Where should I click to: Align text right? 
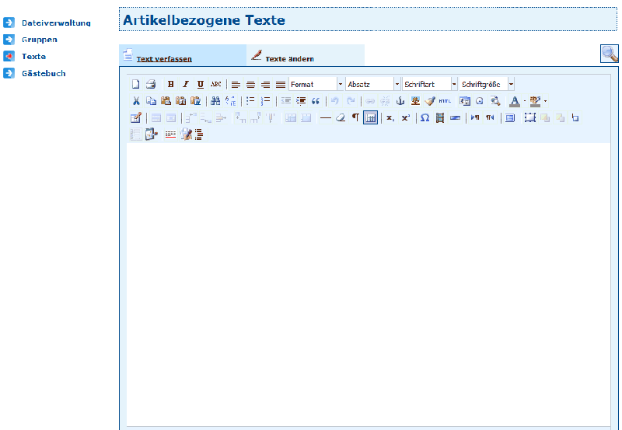pos(265,84)
